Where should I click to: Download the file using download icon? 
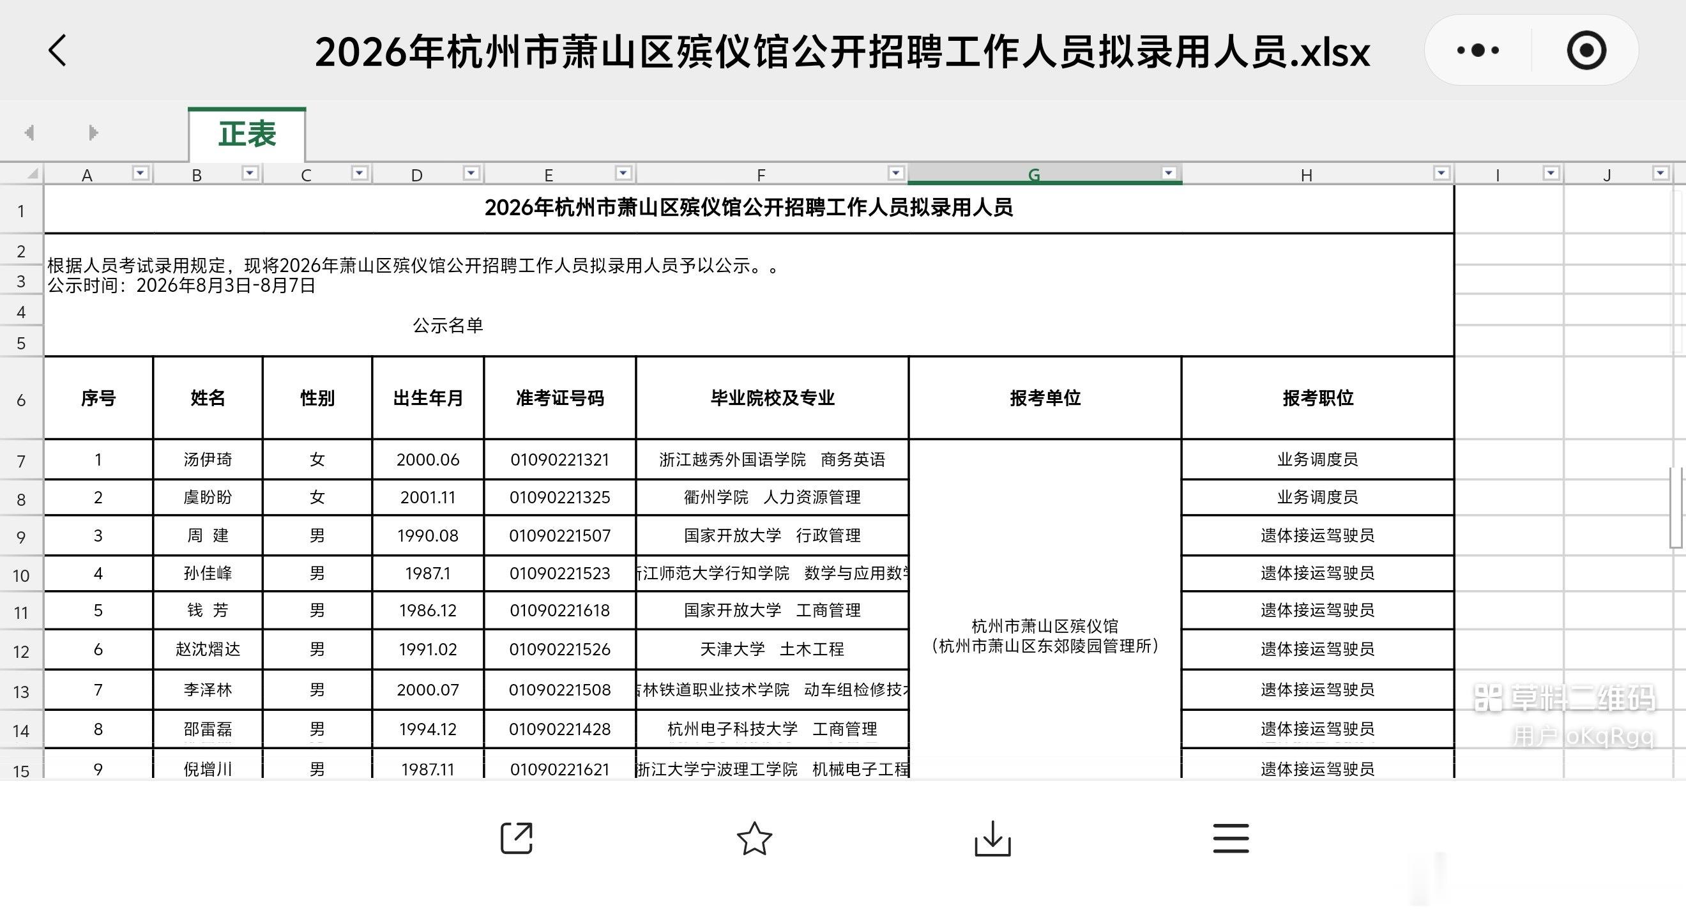click(993, 839)
